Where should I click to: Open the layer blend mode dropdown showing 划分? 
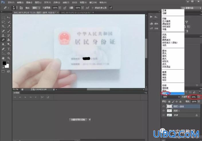coord(171,97)
